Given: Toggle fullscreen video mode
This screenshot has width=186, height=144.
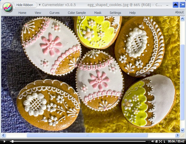Looking at the screenshot, I should click(x=160, y=141).
